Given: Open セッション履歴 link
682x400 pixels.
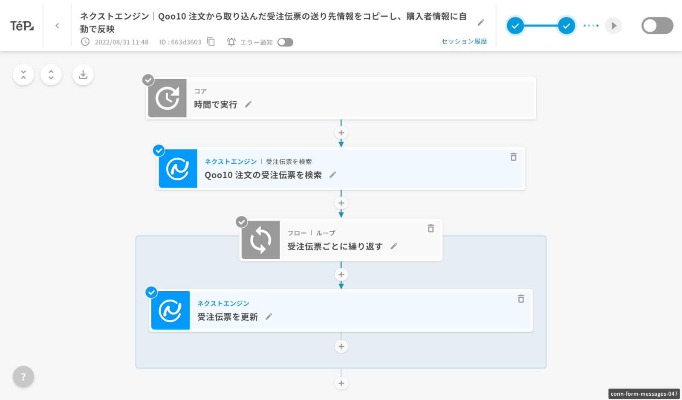Looking at the screenshot, I should click(x=464, y=41).
